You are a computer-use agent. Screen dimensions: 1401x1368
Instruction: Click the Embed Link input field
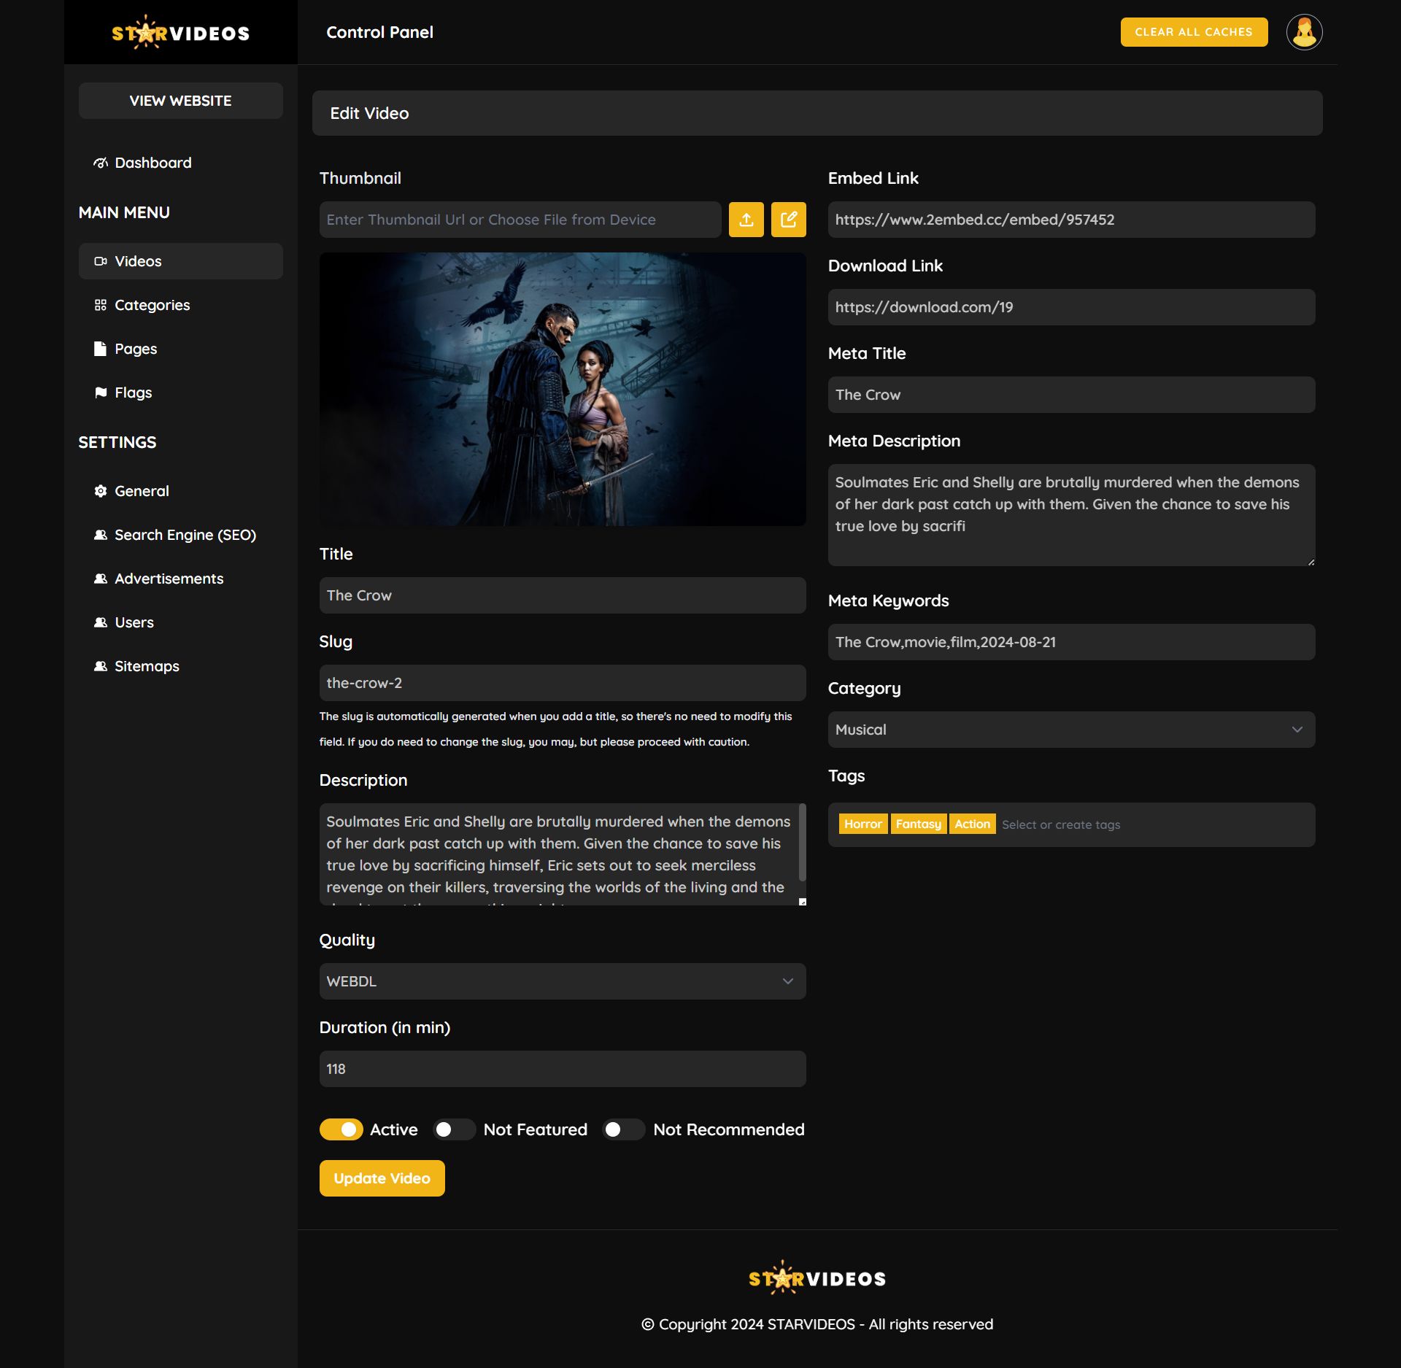1071,220
